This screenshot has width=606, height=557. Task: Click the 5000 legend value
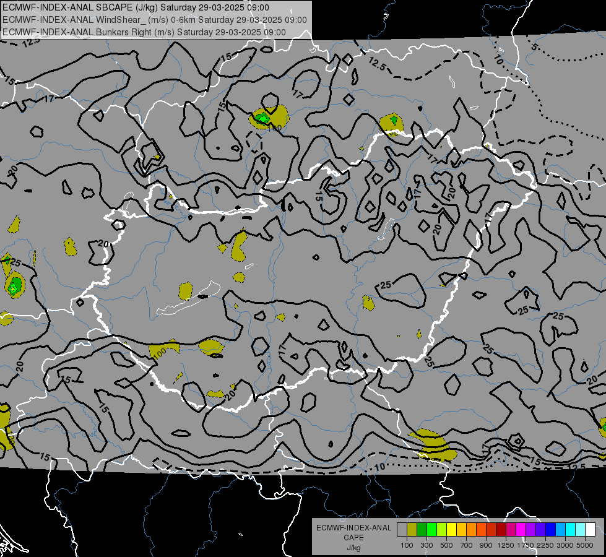585,545
